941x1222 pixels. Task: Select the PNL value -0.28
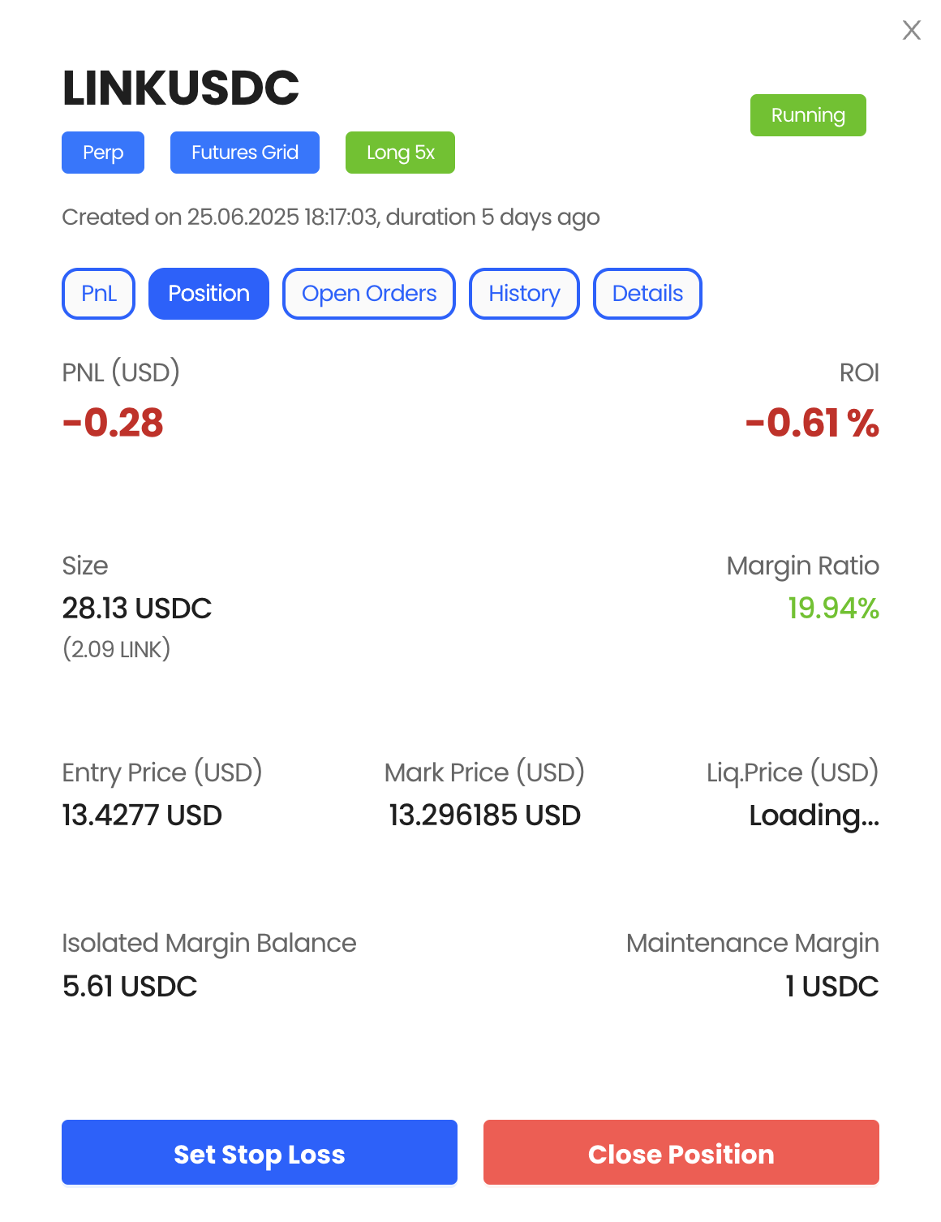click(113, 423)
